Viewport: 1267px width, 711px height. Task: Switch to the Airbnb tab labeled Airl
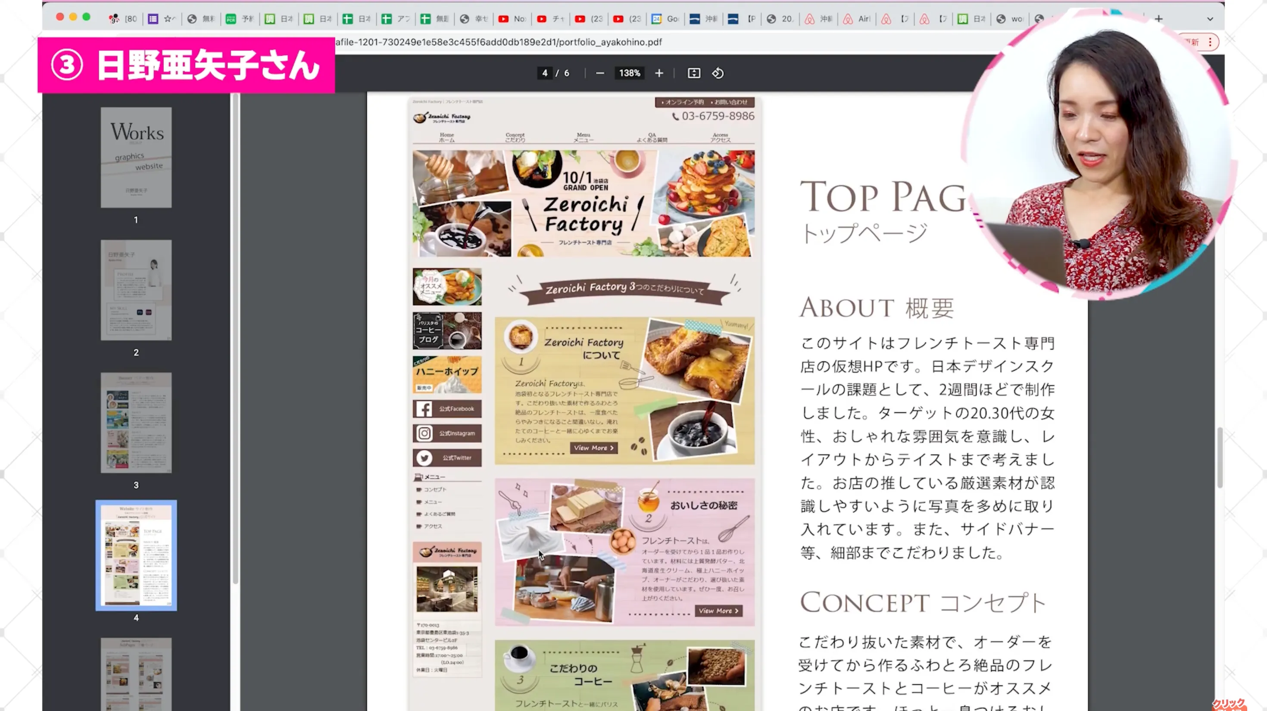coord(857,19)
